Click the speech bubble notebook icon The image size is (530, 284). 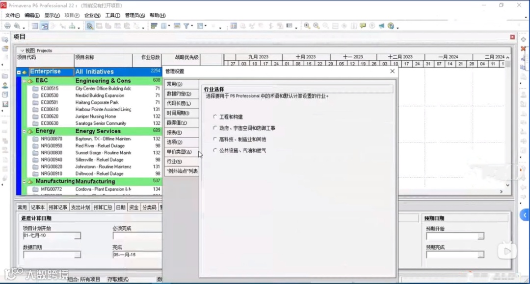coord(363,25)
